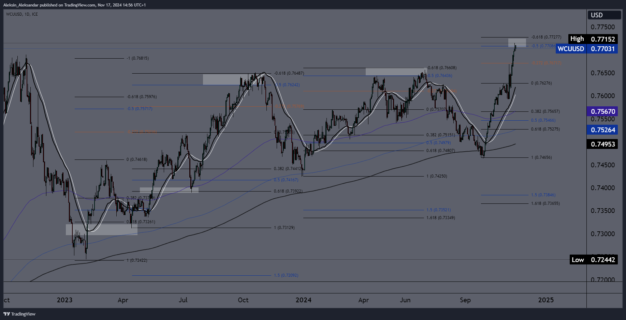This screenshot has height=320, width=626.
Task: Select the 1.5 (0.72092) Fibonacci level label
Action: 286,275
